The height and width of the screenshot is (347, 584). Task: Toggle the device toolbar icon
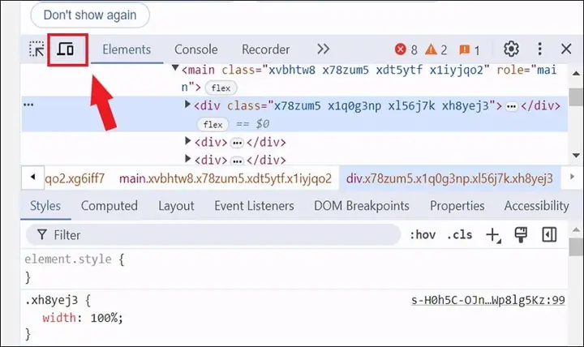(66, 49)
